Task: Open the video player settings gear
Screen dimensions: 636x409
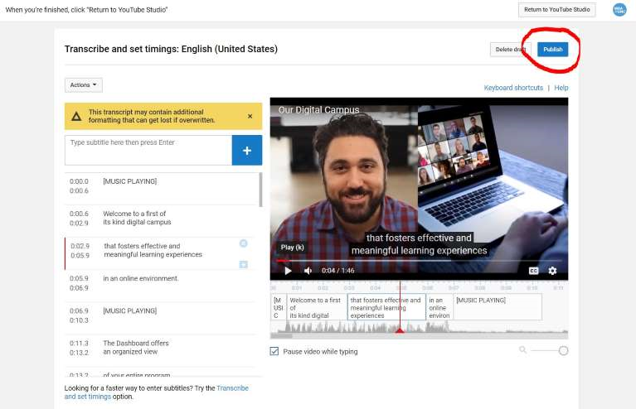Action: [x=552, y=271]
